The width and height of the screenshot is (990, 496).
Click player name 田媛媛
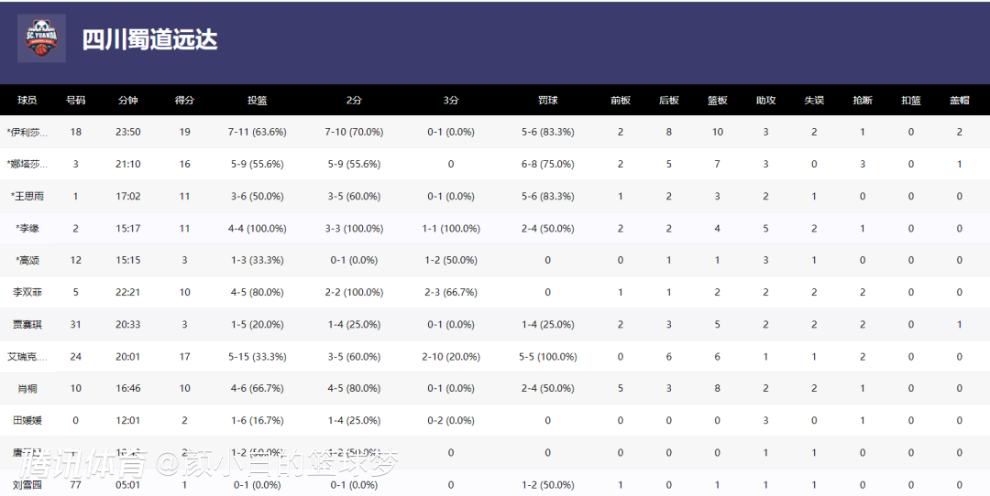tap(27, 420)
